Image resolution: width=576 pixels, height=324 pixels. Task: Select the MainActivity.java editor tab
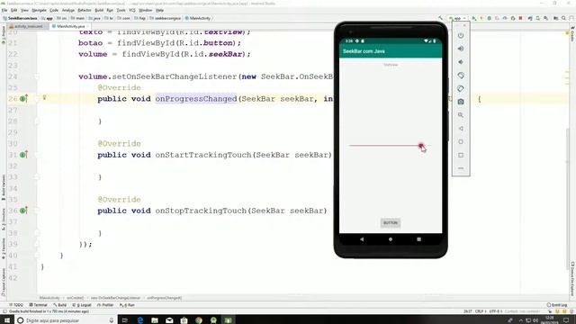[69, 26]
